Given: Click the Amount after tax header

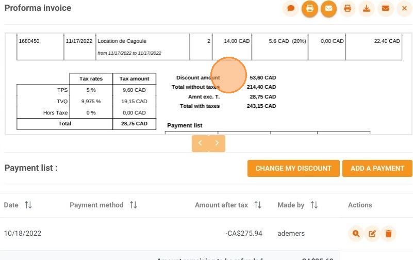Looking at the screenshot, I should pos(221,205).
